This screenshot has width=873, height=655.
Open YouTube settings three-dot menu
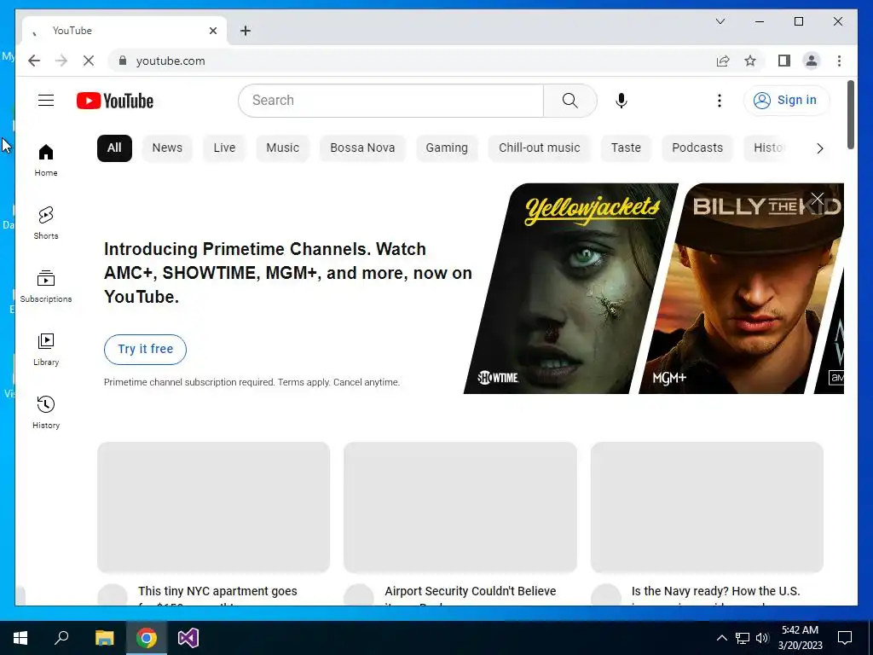pos(720,101)
